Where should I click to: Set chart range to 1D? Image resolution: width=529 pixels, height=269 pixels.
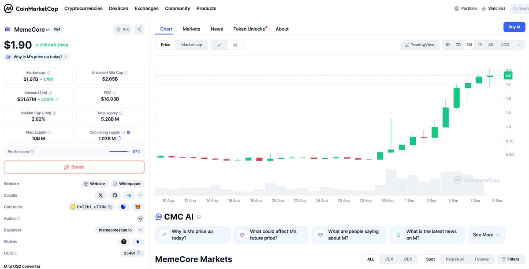coord(448,45)
